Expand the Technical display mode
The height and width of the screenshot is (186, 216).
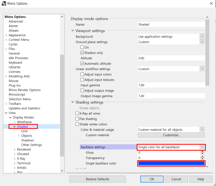pyautogui.click(x=15, y=163)
